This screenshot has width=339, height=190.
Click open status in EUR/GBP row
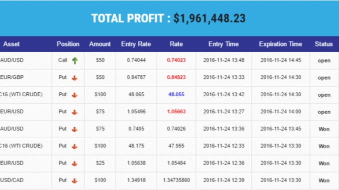(x=324, y=78)
